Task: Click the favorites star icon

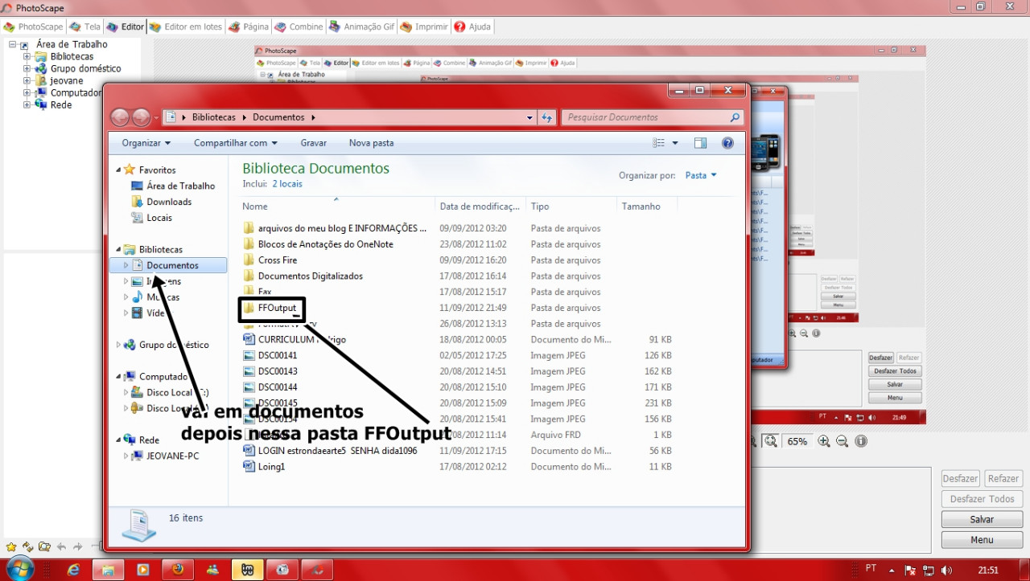Action: (10, 546)
